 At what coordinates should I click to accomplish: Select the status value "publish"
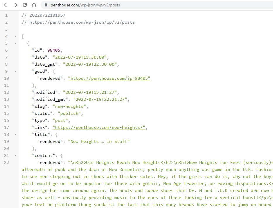[x=69, y=113]
